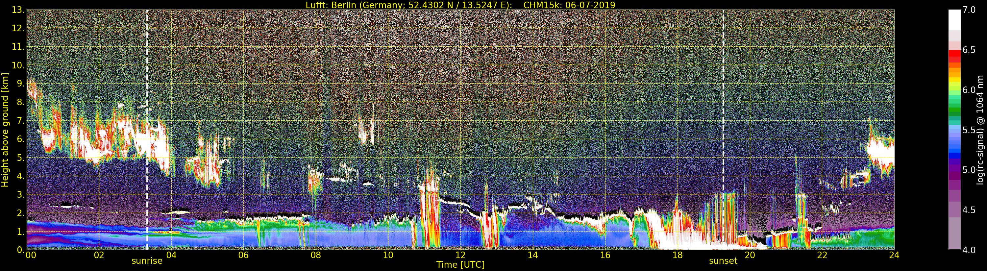Select the colorbar tick value "5.0"
The height and width of the screenshot is (271, 987).
(969, 170)
